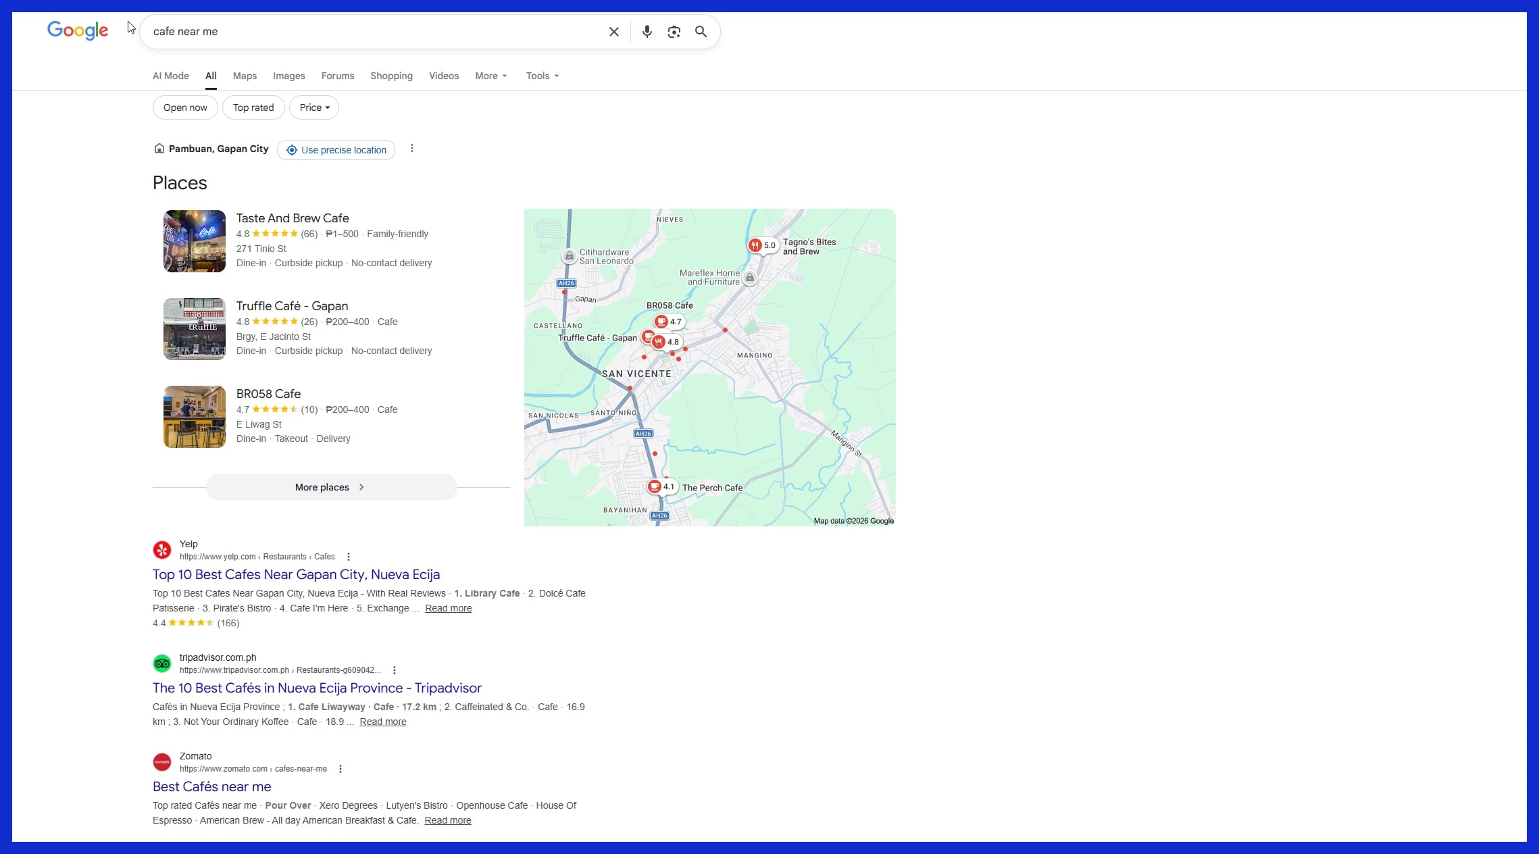Toggle the Top rated filter chip

253,107
